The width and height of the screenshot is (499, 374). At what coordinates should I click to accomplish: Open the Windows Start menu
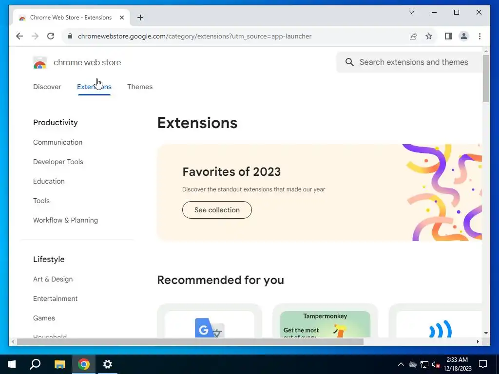coord(12,364)
